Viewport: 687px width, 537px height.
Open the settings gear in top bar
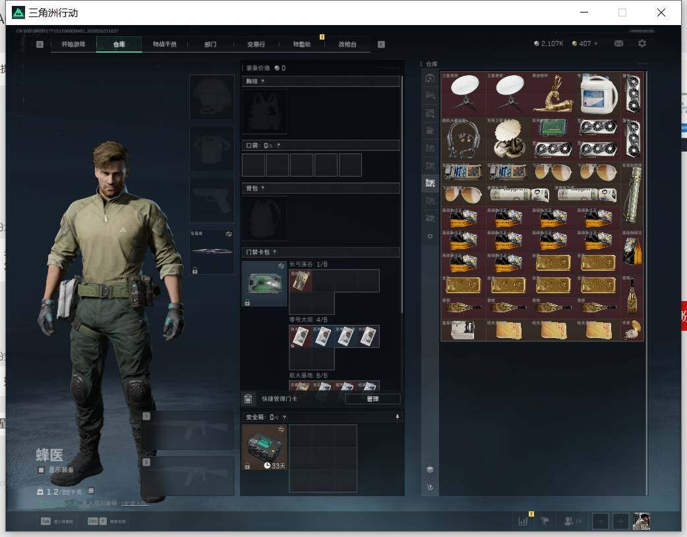pos(642,43)
